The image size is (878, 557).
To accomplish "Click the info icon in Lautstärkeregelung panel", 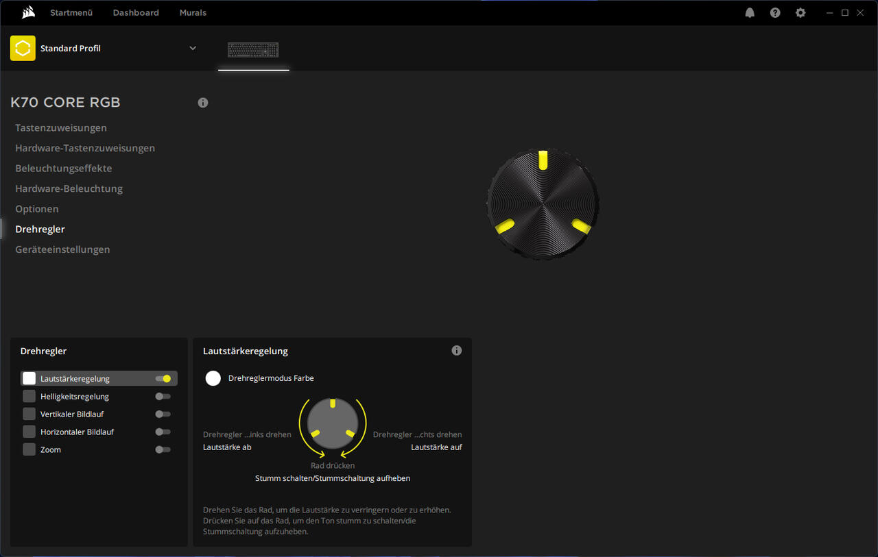I will click(x=457, y=351).
